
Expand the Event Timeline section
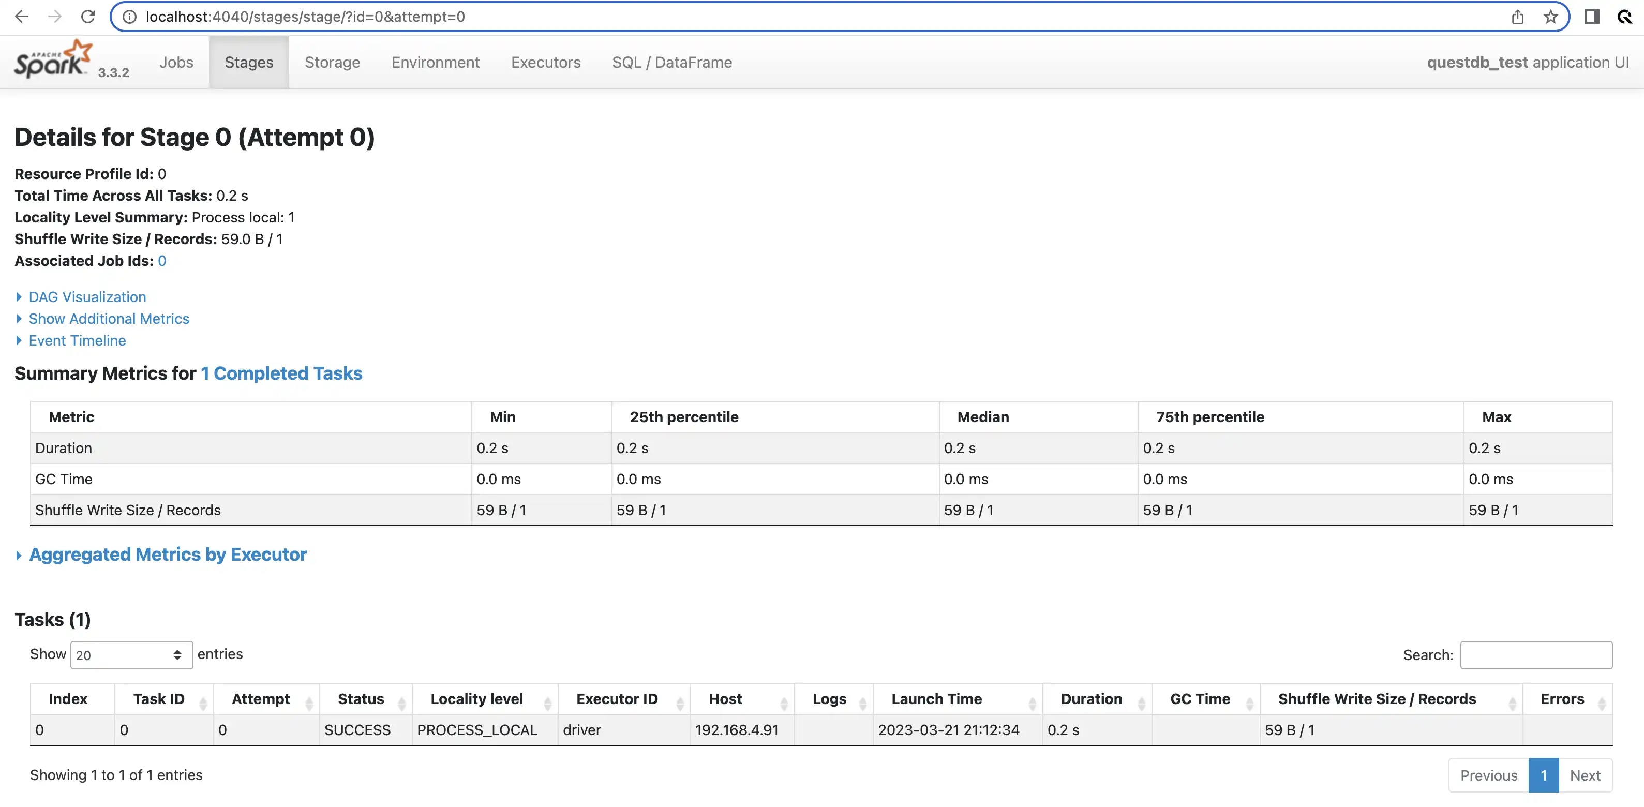pyautogui.click(x=77, y=339)
